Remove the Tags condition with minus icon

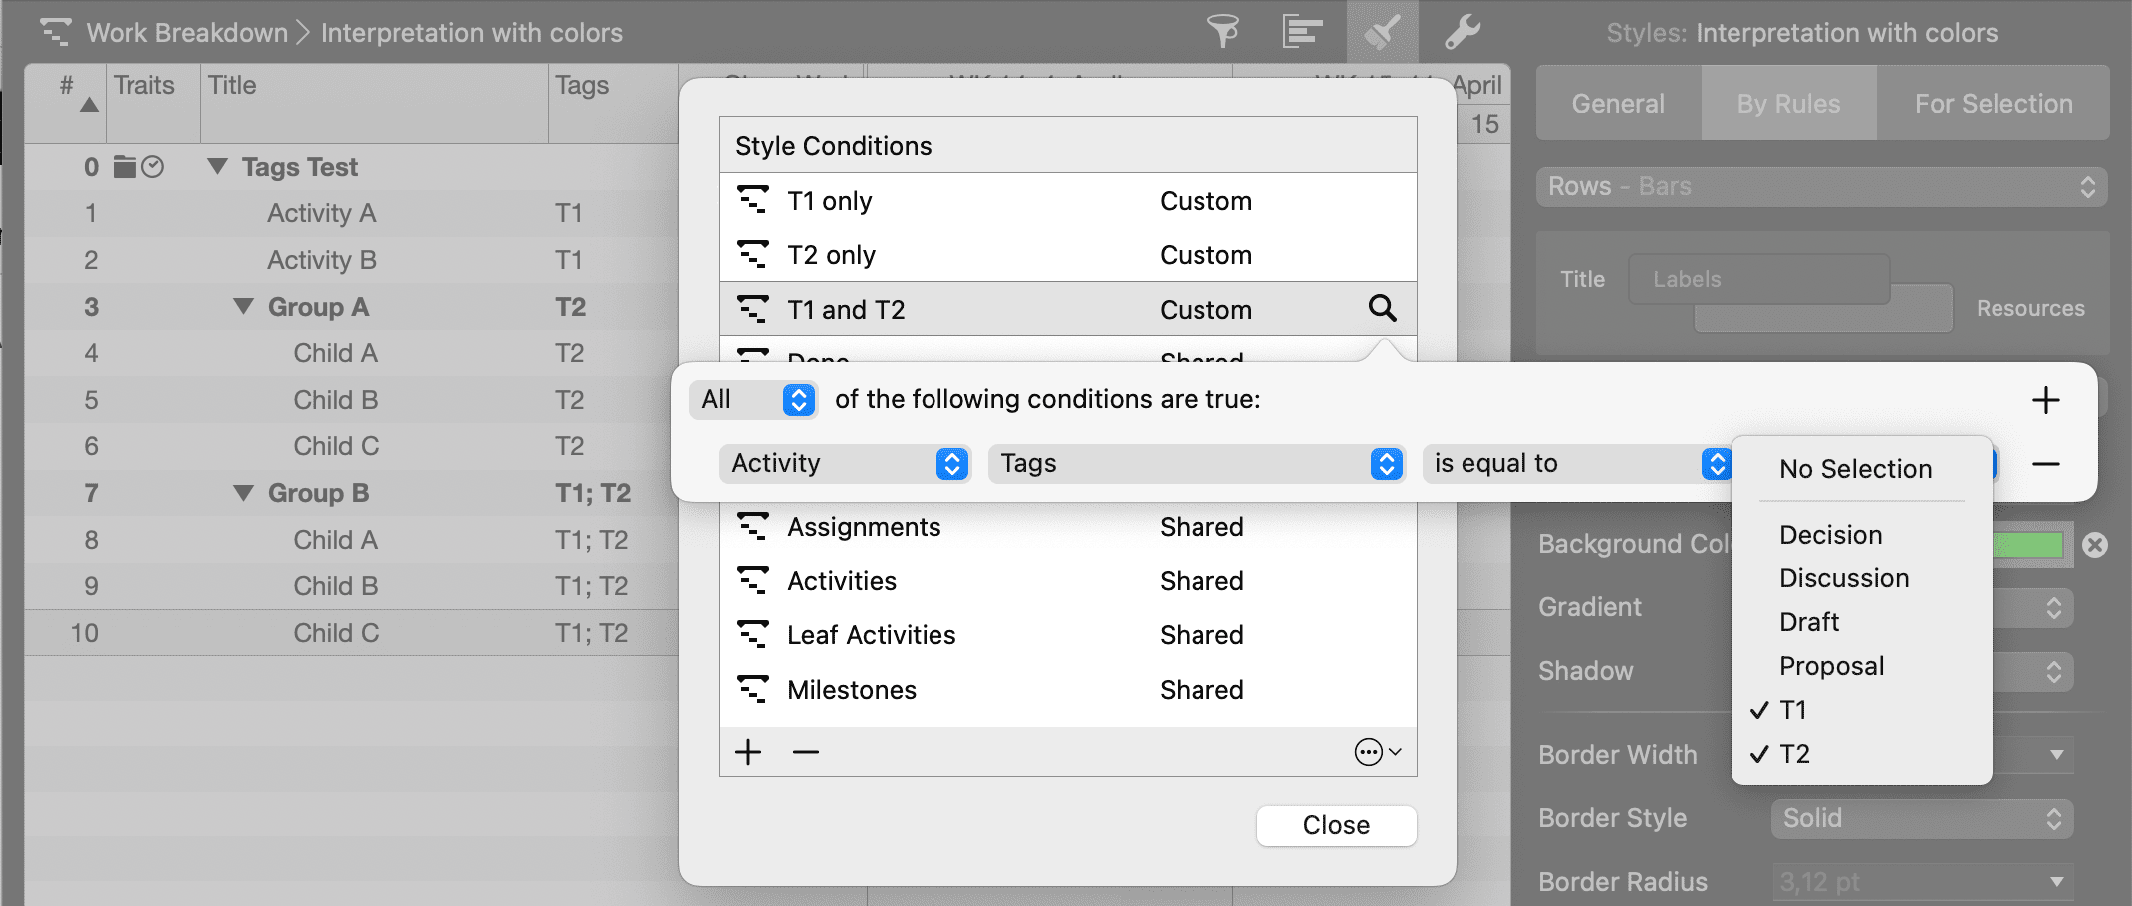pyautogui.click(x=2045, y=464)
